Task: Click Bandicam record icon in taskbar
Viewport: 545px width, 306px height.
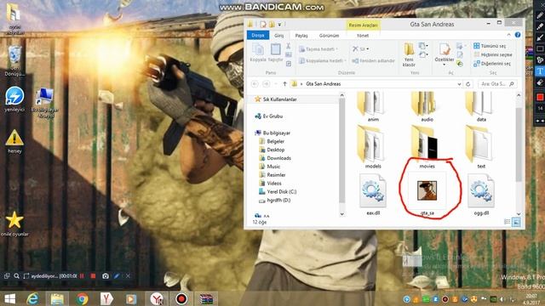Action: (x=181, y=298)
